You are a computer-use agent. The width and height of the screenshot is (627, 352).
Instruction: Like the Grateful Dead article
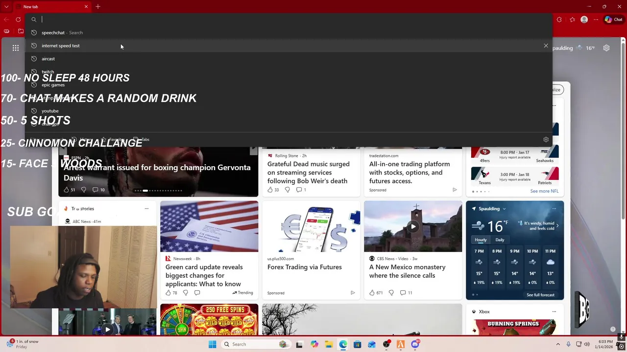pos(270,190)
